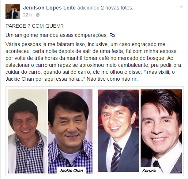The height and width of the screenshot is (179, 188).
Task: Click the "Xoroxó" caption label
Action: coord(149,171)
